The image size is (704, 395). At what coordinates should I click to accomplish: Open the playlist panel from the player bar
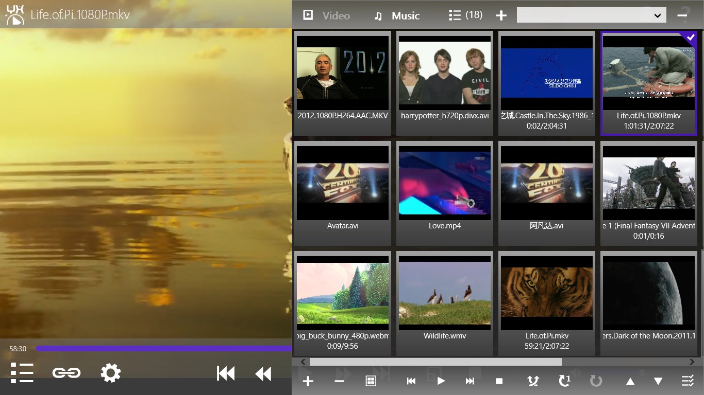tap(22, 373)
